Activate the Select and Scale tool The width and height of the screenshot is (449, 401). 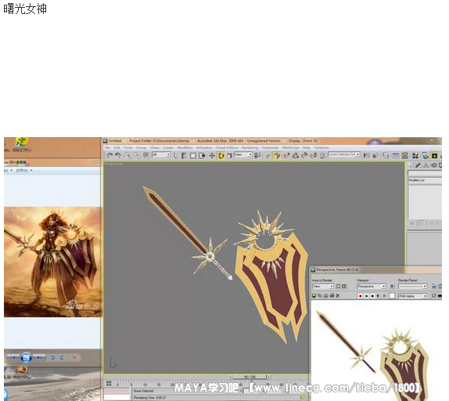tap(229, 156)
